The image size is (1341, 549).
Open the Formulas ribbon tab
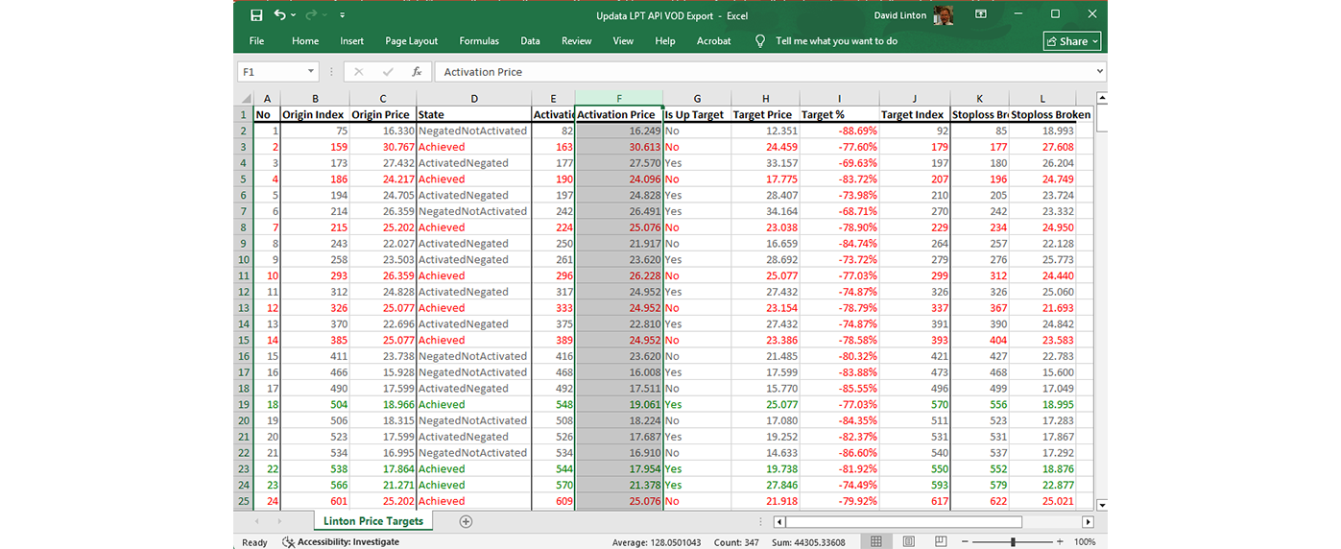tap(479, 41)
